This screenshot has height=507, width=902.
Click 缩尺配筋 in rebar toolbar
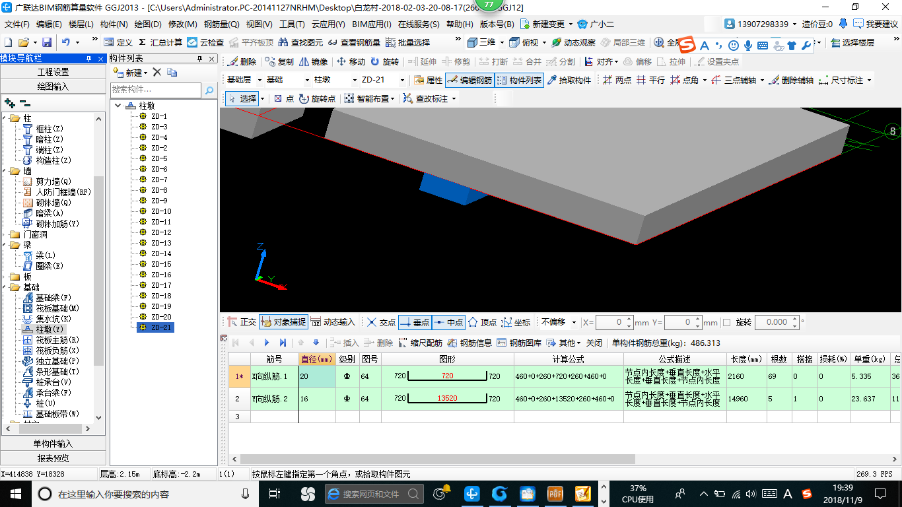(420, 343)
